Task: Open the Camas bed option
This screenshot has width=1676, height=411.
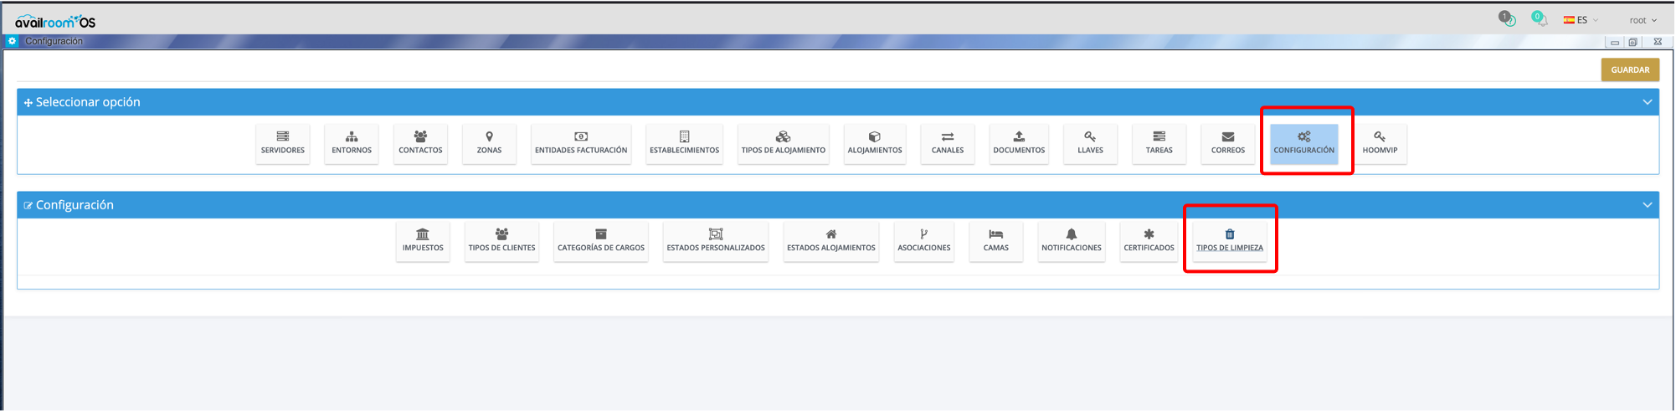Action: click(995, 241)
